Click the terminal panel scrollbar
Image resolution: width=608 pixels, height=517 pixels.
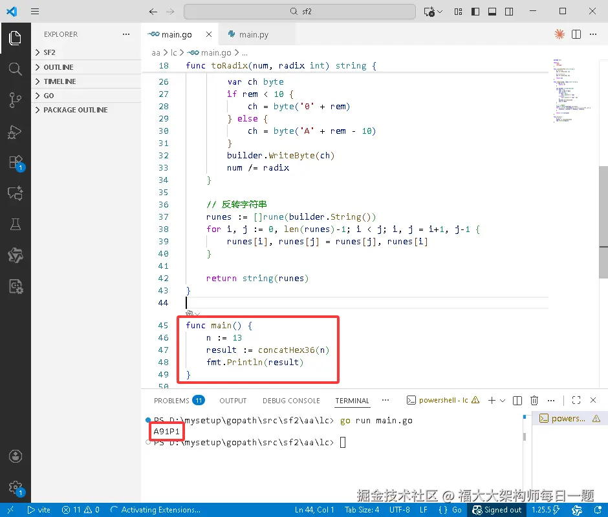point(525,437)
